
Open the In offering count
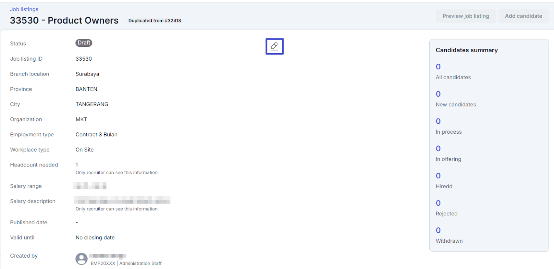tap(438, 149)
